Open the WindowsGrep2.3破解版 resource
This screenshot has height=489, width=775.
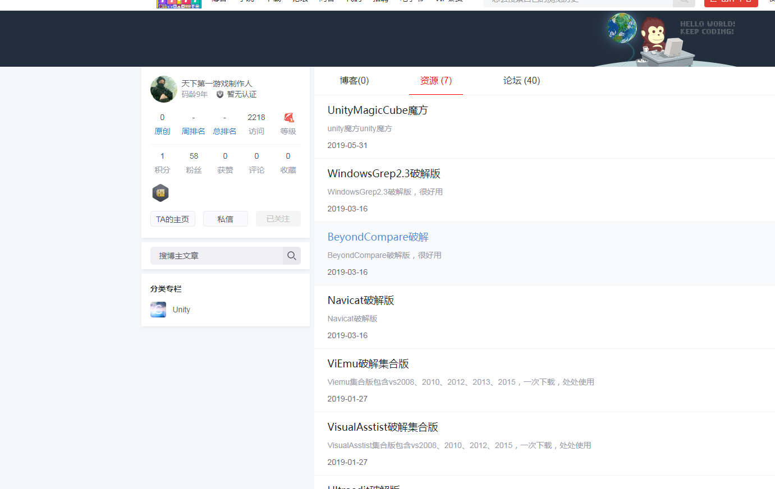click(x=384, y=174)
